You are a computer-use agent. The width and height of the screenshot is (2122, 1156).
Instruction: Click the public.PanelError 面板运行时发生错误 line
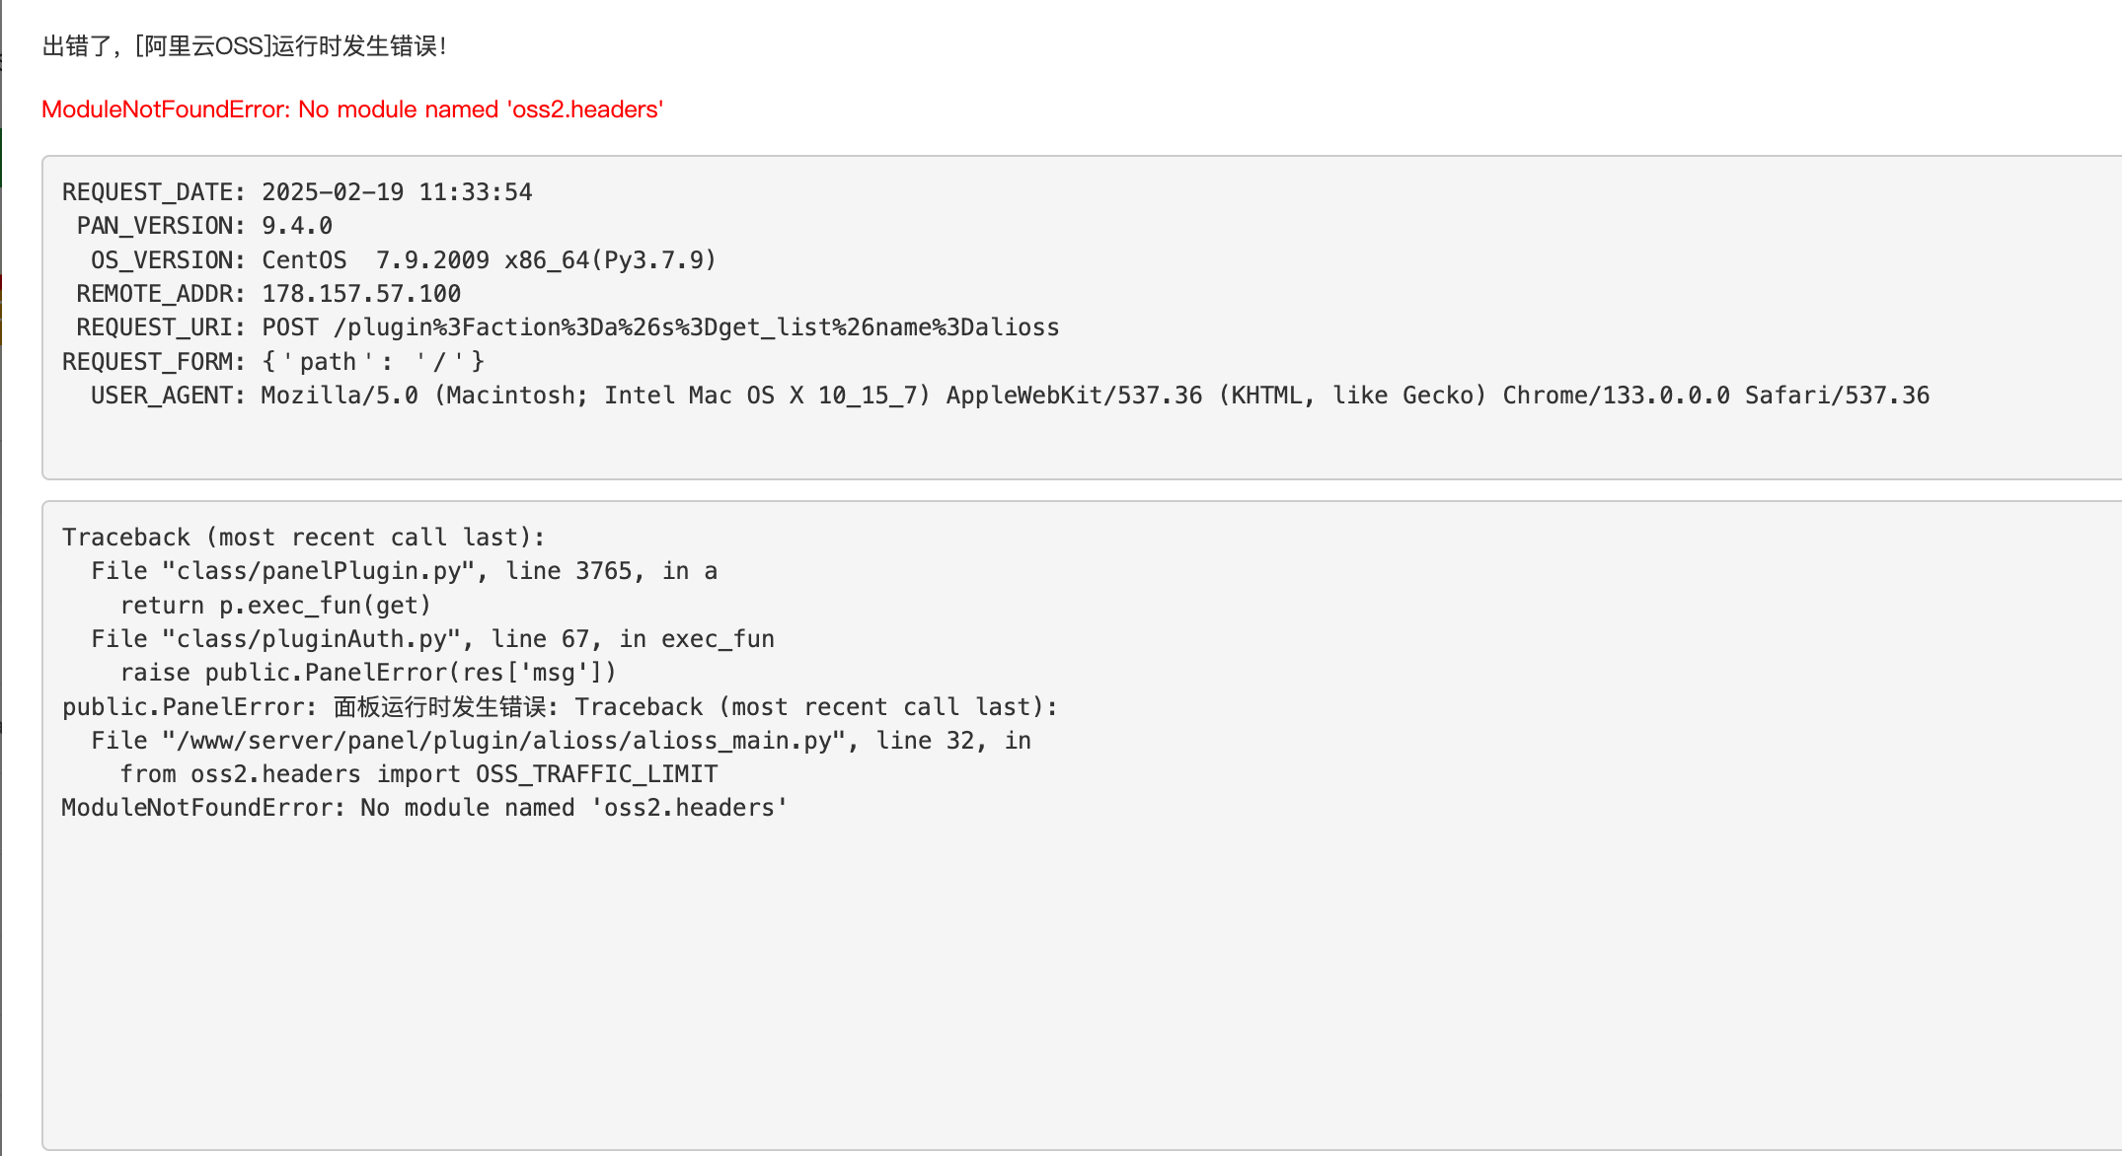[x=560, y=707]
